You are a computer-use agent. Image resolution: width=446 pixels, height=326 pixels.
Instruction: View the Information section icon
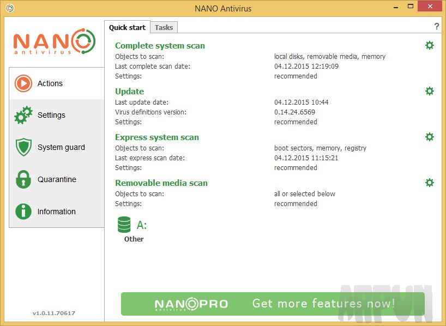coord(23,212)
